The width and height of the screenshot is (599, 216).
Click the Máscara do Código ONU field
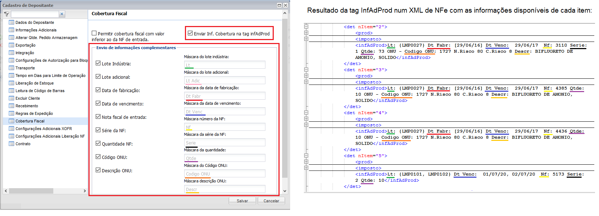coord(224,174)
